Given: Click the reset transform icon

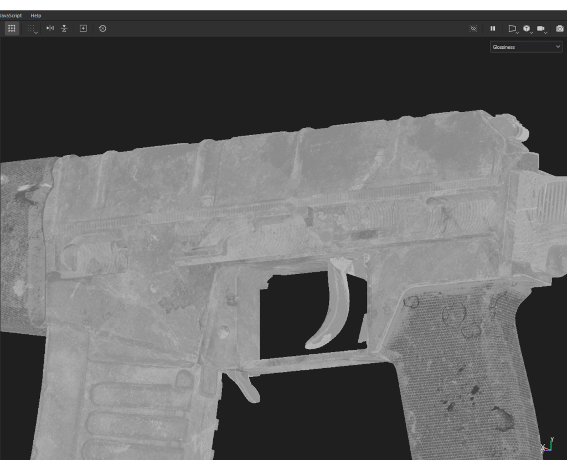Looking at the screenshot, I should click(102, 28).
